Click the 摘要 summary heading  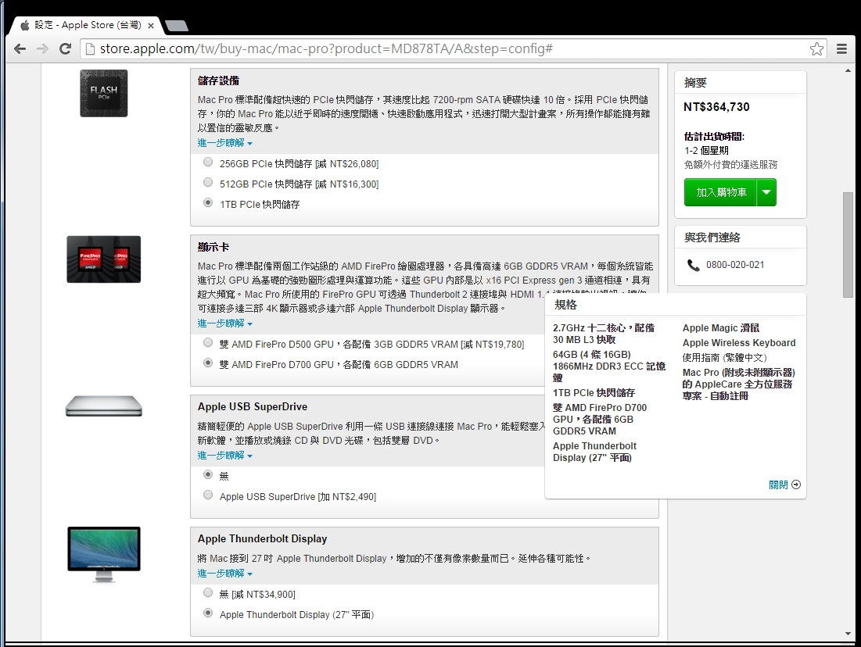click(695, 83)
